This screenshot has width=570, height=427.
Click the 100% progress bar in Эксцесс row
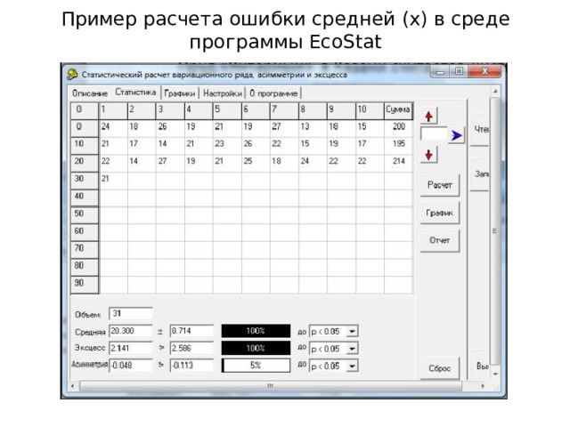(256, 349)
